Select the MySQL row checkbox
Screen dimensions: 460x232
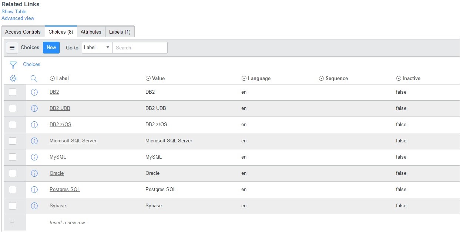13,157
